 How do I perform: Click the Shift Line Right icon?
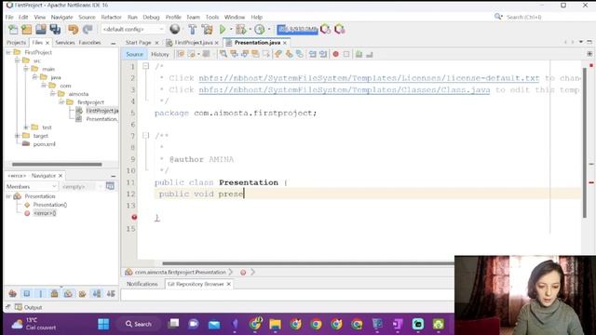tap(323, 54)
